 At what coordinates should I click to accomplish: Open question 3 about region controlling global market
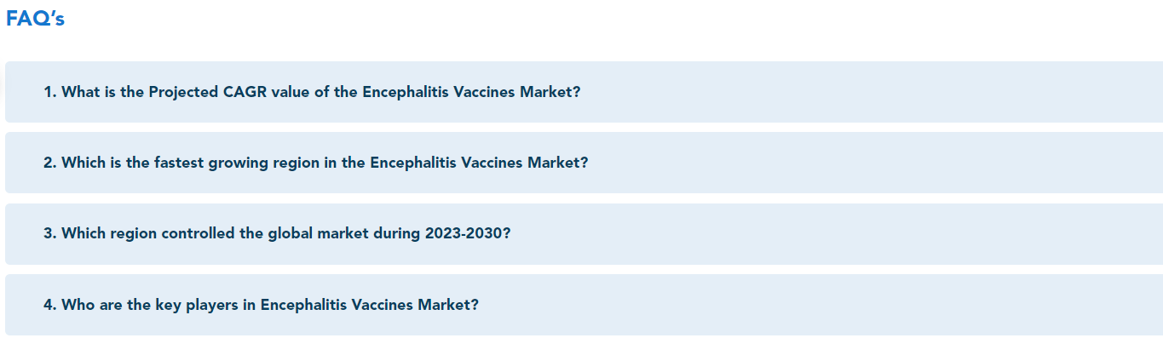click(x=584, y=233)
